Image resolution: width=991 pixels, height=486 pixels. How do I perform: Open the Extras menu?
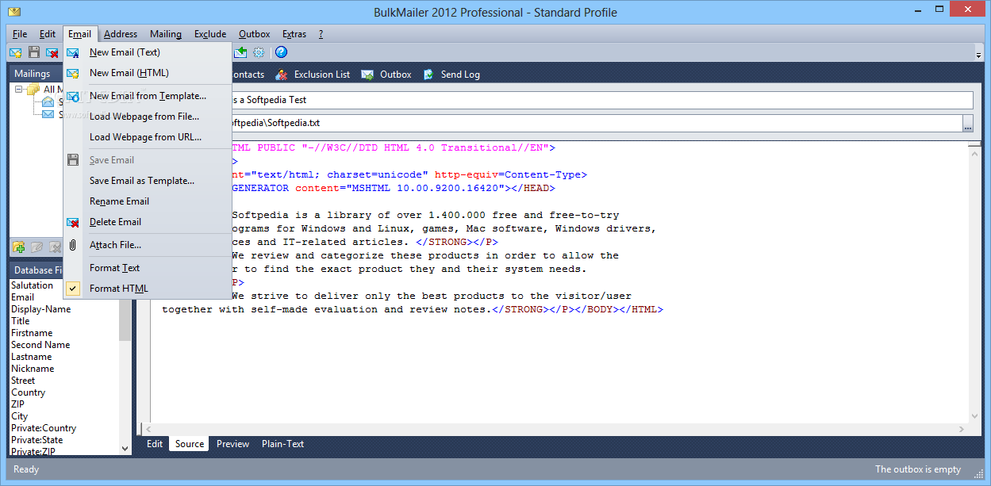pos(294,34)
